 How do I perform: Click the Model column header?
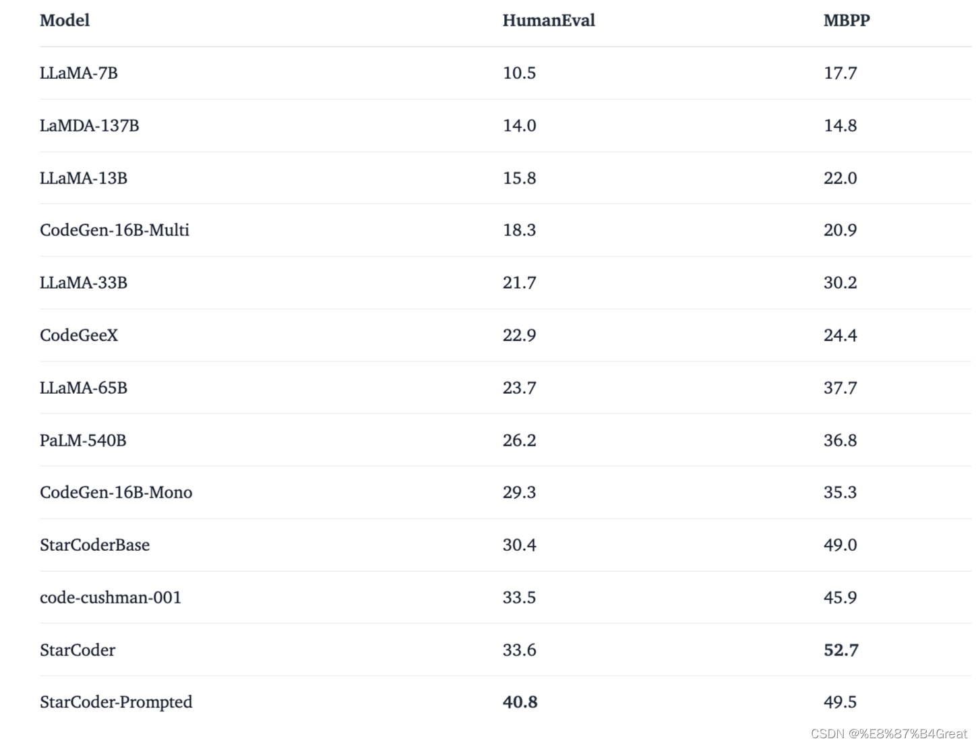pyautogui.click(x=65, y=20)
